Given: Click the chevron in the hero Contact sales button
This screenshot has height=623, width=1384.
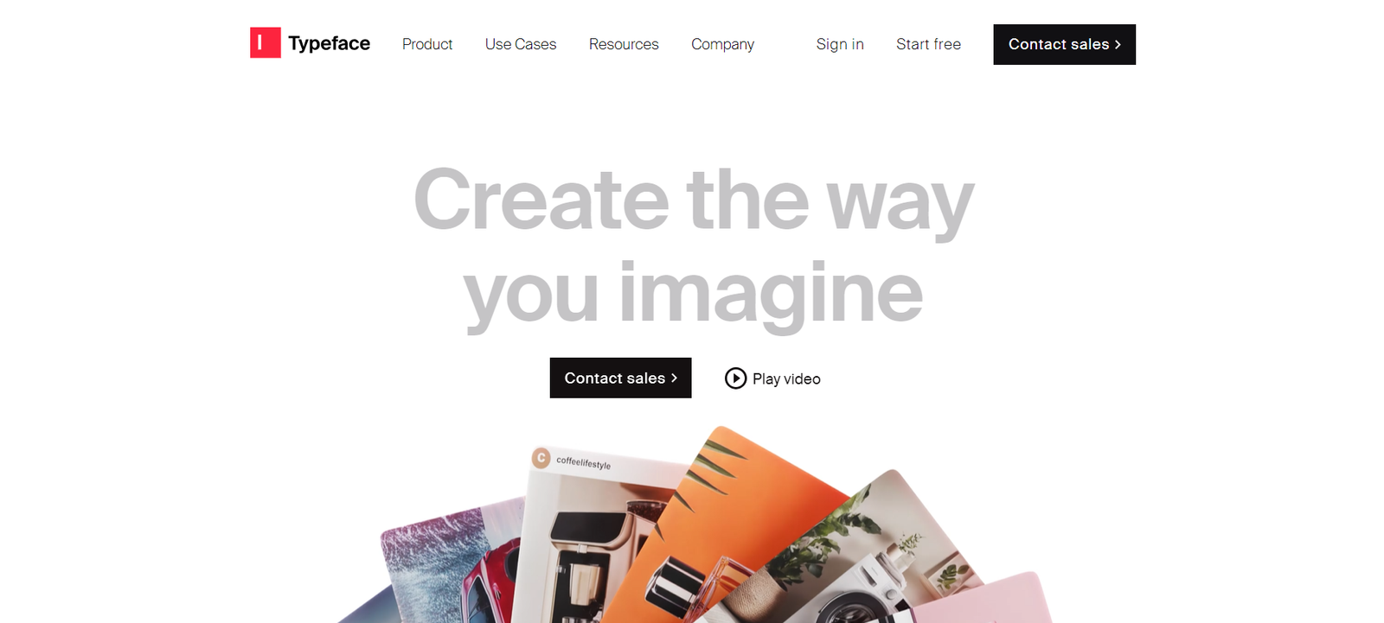Looking at the screenshot, I should coord(674,378).
